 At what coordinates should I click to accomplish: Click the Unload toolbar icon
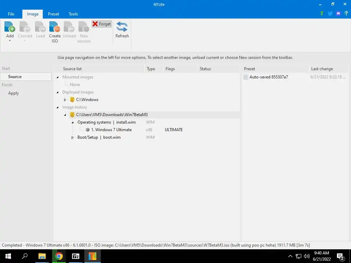[x=69, y=27]
